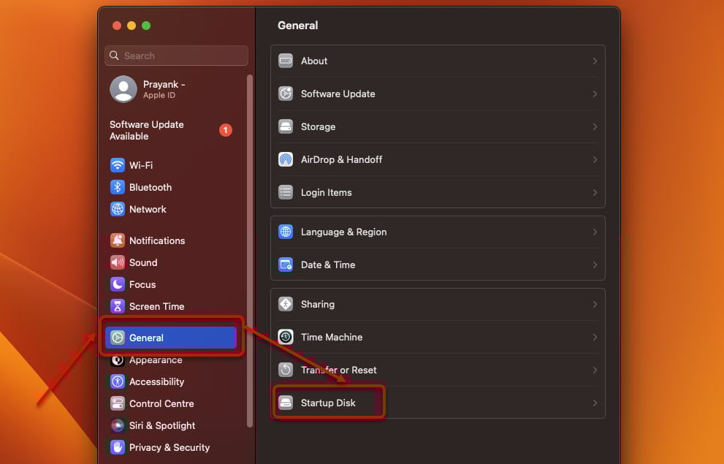Click the Appearance icon in sidebar
Image resolution: width=724 pixels, height=464 pixels.
(x=118, y=360)
